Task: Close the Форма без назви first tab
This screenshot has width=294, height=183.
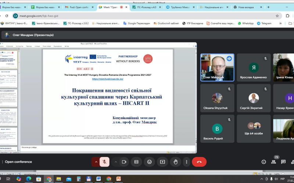Action: tap(25, 7)
